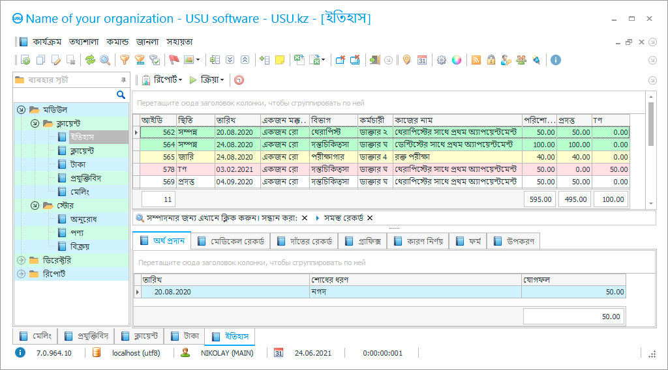Screen dimensions: 668x370
Task: Open the রিপোর্ট dropdown button
Action: (163, 80)
